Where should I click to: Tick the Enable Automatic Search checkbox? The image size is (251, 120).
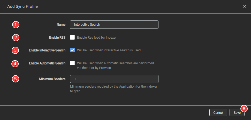pyautogui.click(x=72, y=63)
